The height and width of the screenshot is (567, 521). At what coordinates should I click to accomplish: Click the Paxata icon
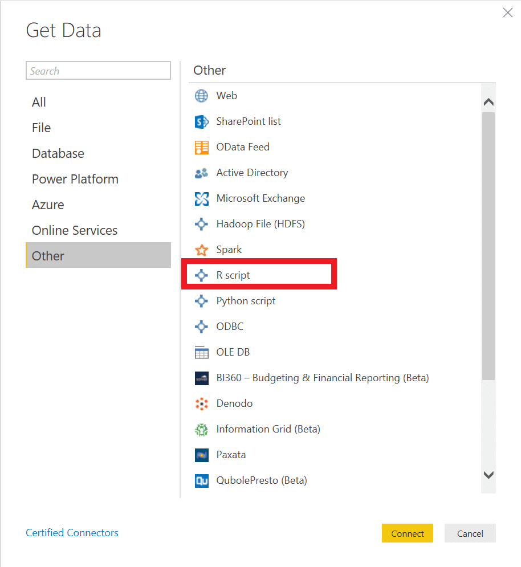(202, 455)
